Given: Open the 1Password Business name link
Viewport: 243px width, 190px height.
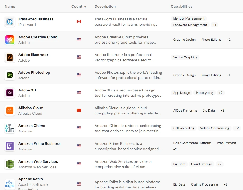Looking at the screenshot, I should click(36, 19).
